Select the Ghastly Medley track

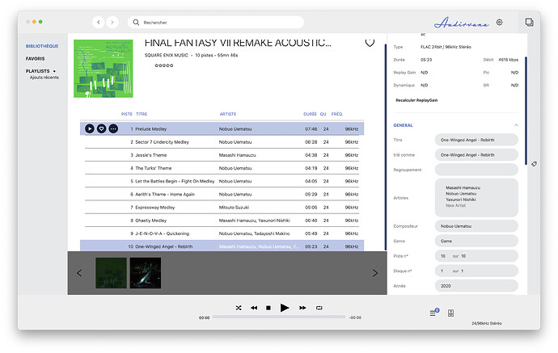222,221
